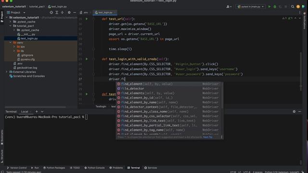Open the user account icon menu
The height and width of the screenshot is (173, 308).
click(x=229, y=7)
